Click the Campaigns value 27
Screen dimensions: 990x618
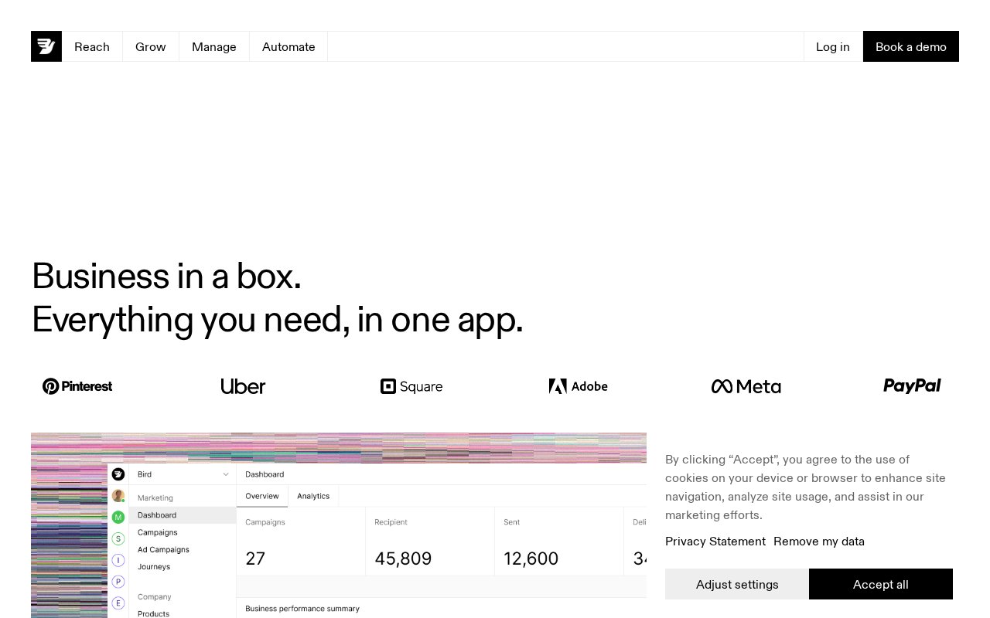tap(255, 559)
